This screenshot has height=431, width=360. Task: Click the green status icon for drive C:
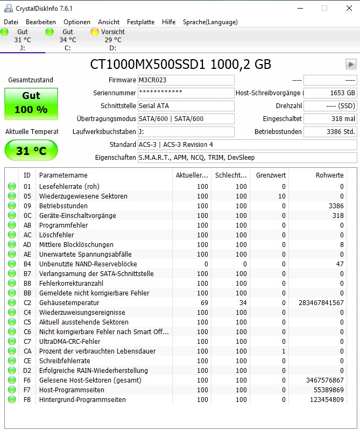coord(50,32)
